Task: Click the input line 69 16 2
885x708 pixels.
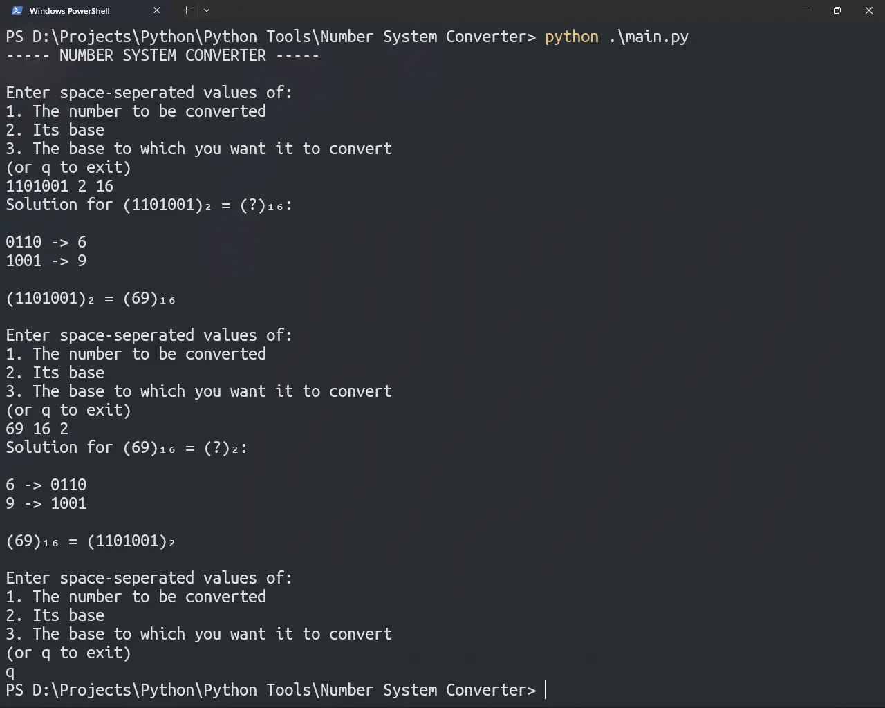Action: [x=37, y=429]
